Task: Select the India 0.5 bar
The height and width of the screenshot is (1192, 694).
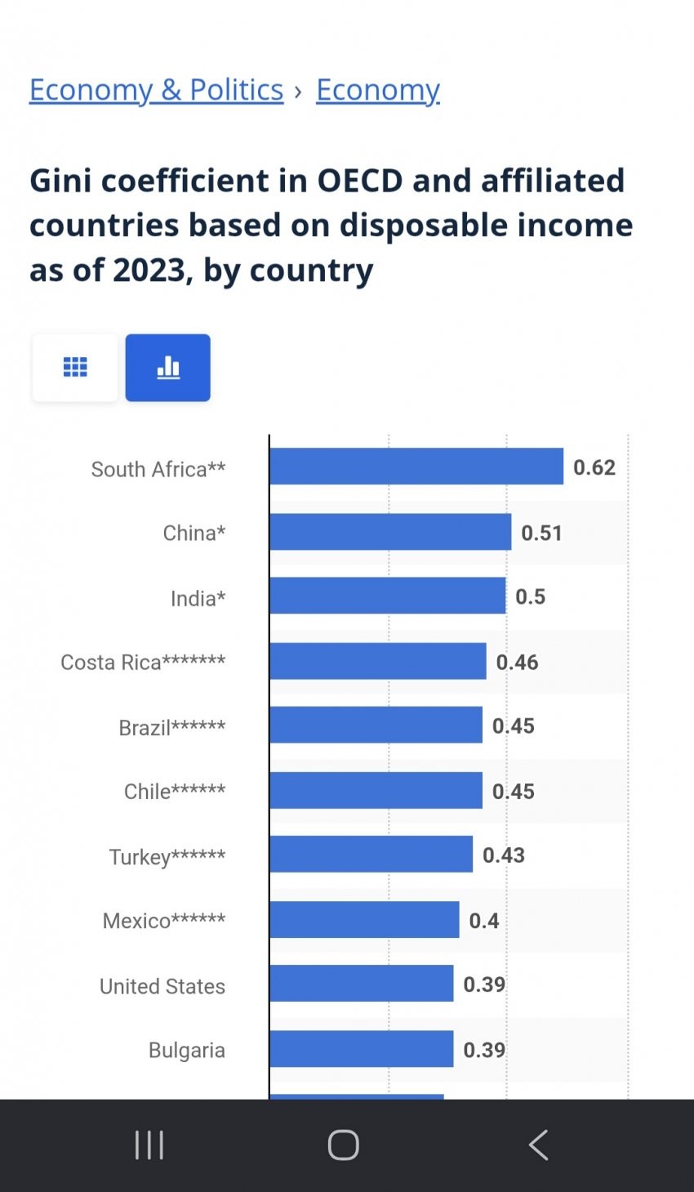Action: (x=388, y=596)
